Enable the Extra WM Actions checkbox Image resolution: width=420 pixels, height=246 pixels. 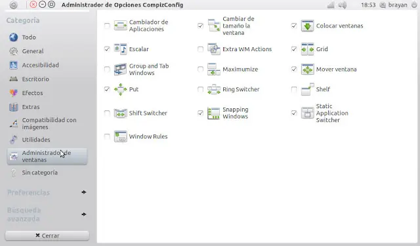coord(200,49)
